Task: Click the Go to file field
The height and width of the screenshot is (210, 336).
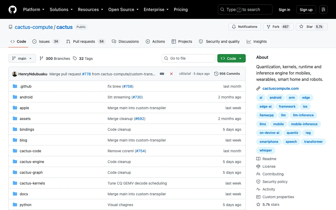Action: pyautogui.click(x=188, y=58)
